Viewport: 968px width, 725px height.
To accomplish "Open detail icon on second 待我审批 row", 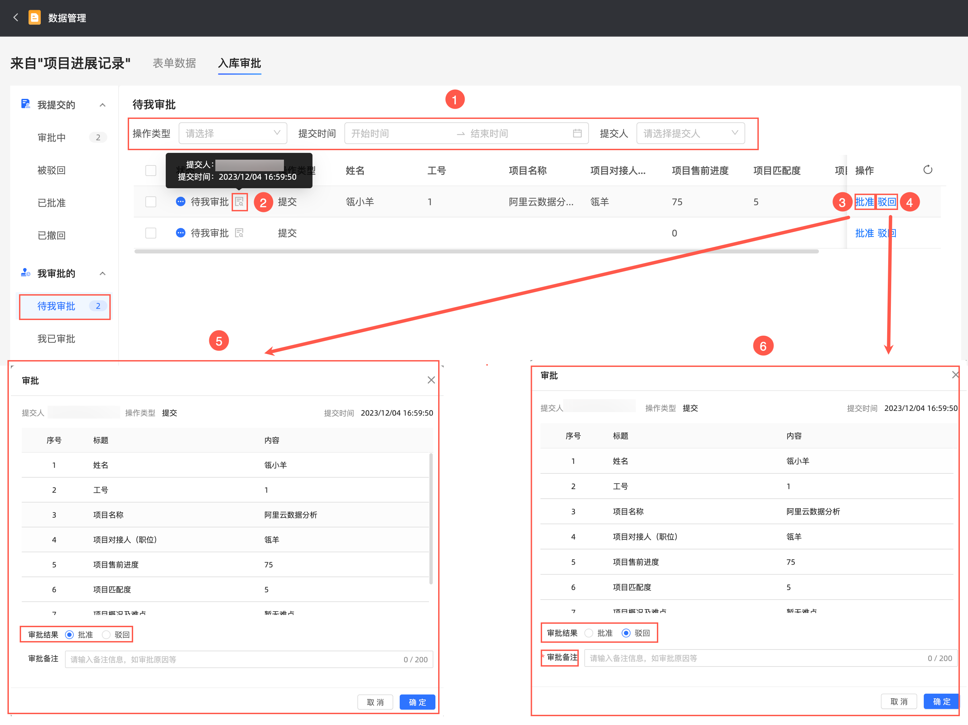I will tap(239, 233).
